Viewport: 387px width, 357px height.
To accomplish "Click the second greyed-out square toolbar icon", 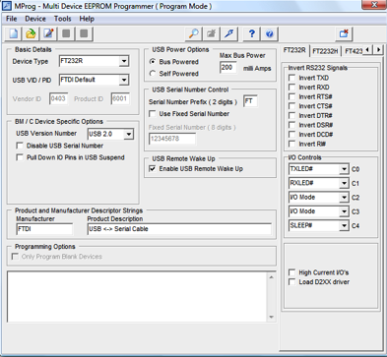I will click(84, 33).
